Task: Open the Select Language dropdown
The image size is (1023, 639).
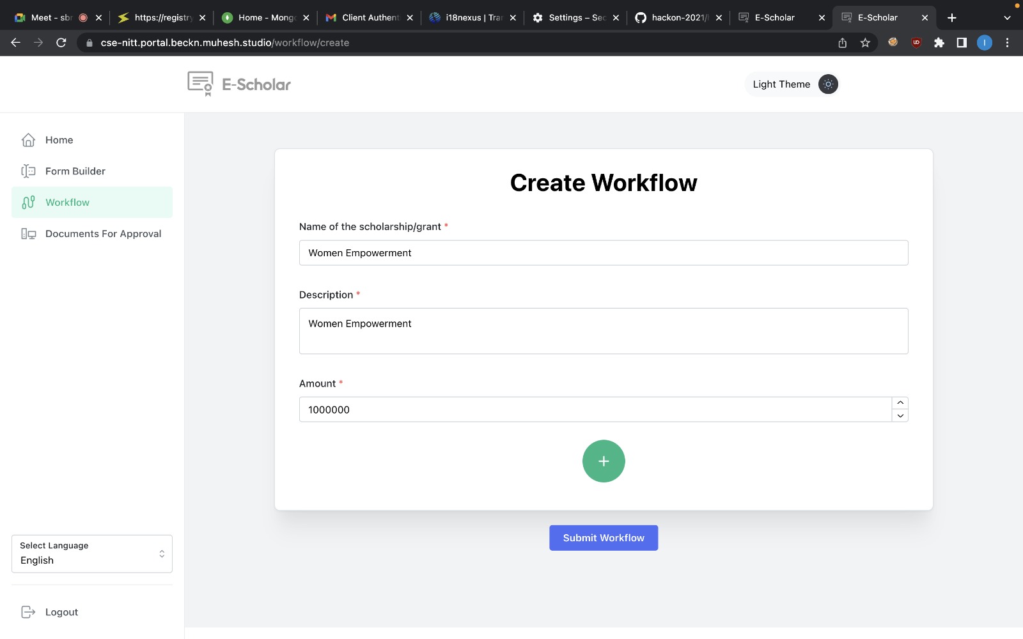Action: point(92,554)
